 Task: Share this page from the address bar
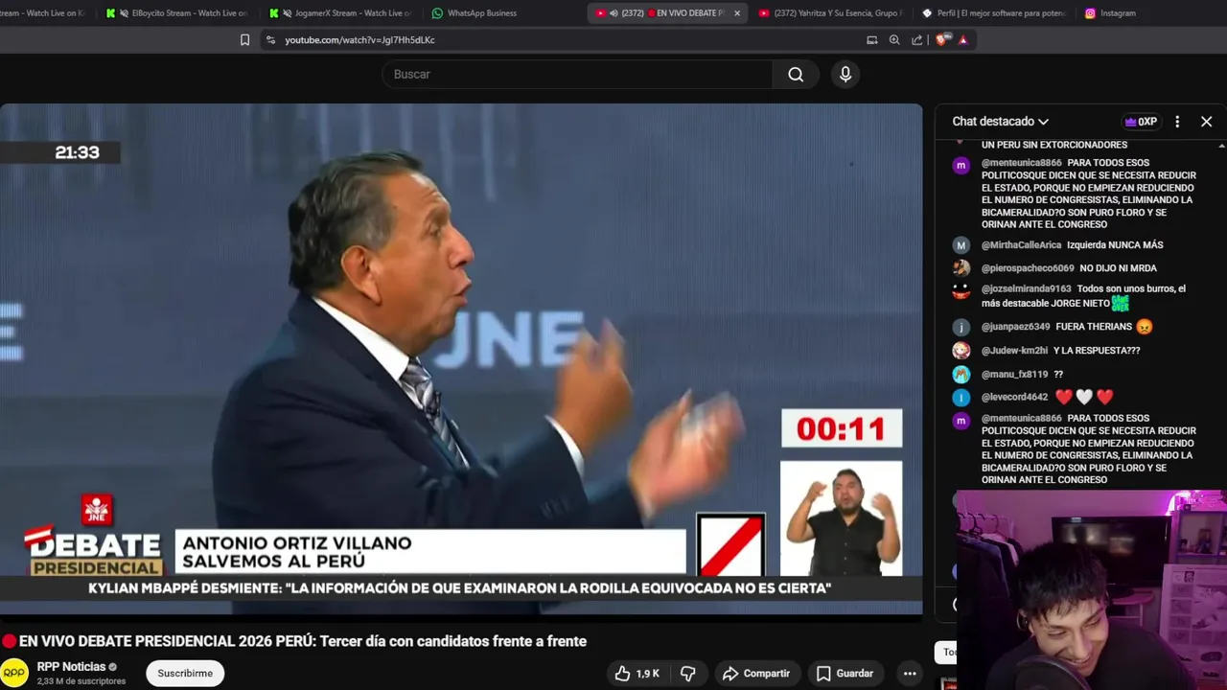pyautogui.click(x=917, y=40)
